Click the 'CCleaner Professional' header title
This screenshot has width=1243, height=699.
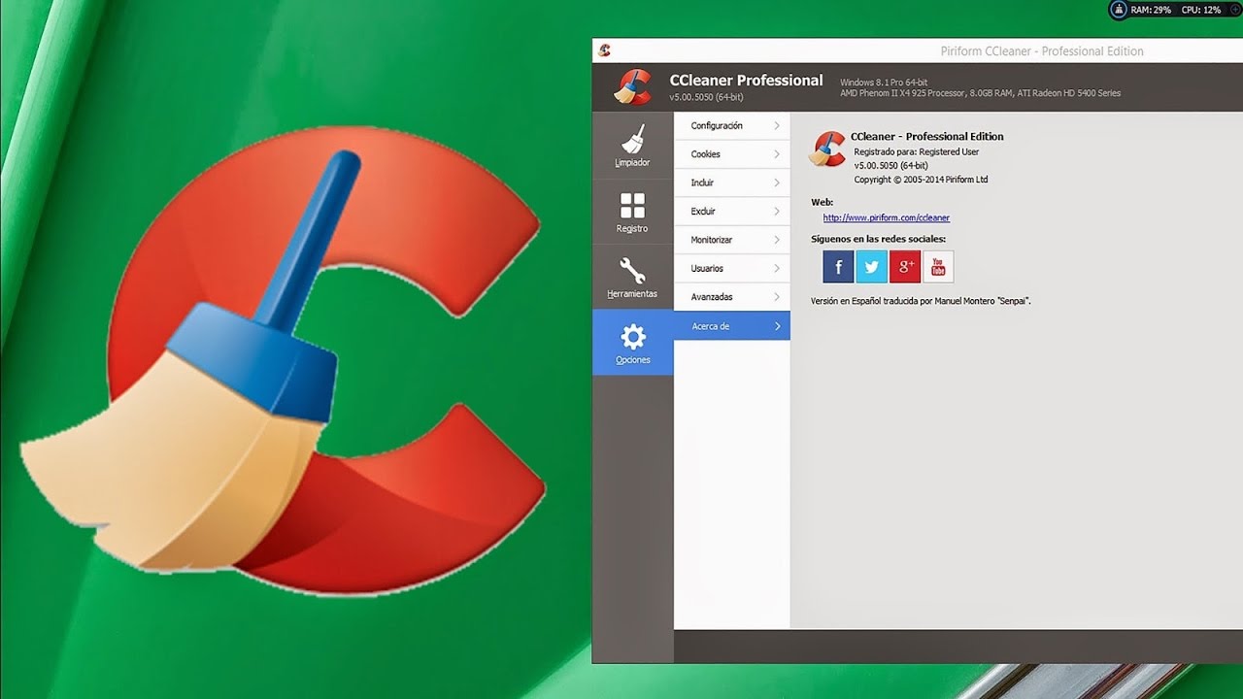746,81
